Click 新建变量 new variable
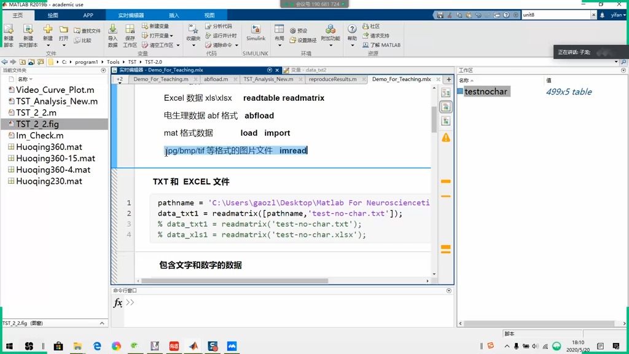This screenshot has width=629, height=354. [x=155, y=26]
